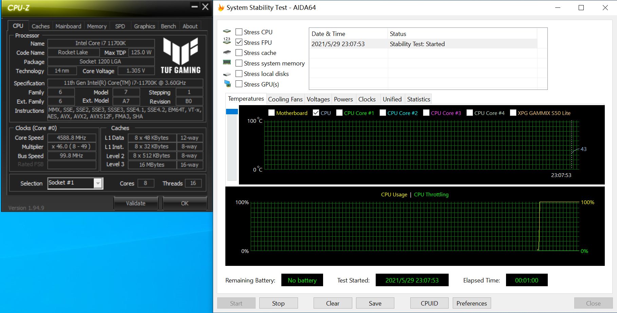Click the Status column header
617x313 pixels.
pyautogui.click(x=462, y=34)
